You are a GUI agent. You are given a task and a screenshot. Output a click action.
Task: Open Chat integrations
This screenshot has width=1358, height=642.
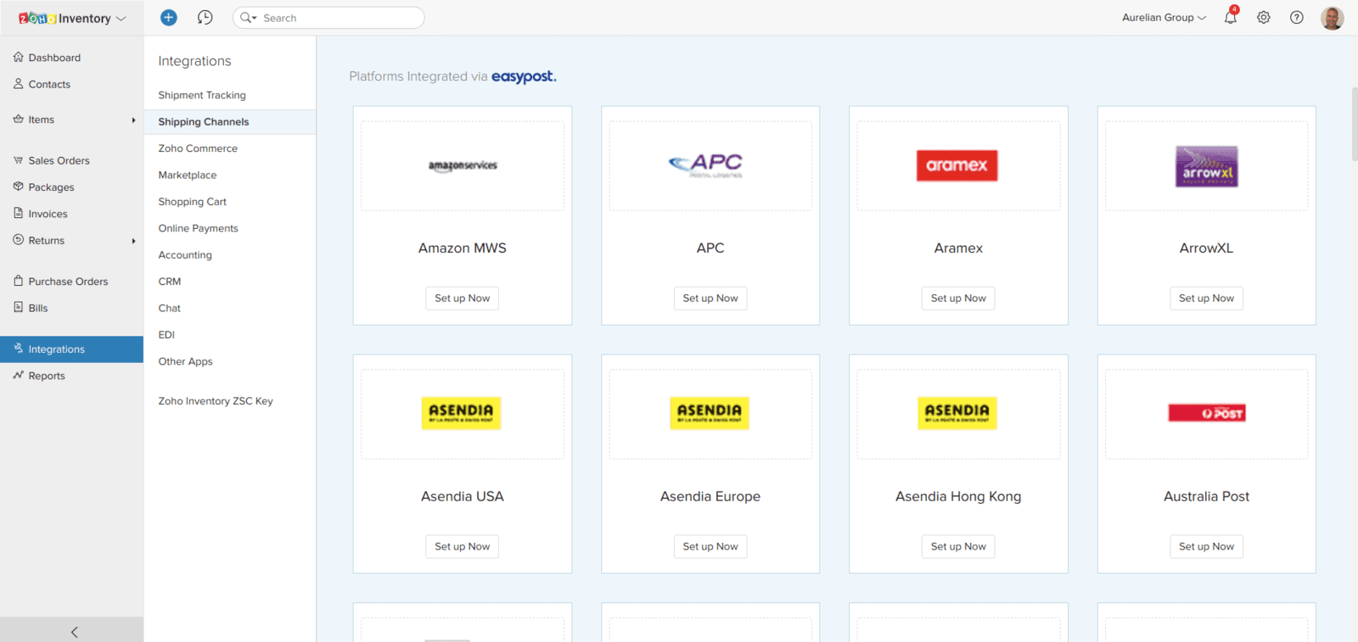(170, 308)
